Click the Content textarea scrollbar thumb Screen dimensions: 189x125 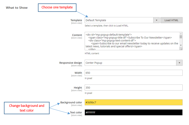(181, 37)
